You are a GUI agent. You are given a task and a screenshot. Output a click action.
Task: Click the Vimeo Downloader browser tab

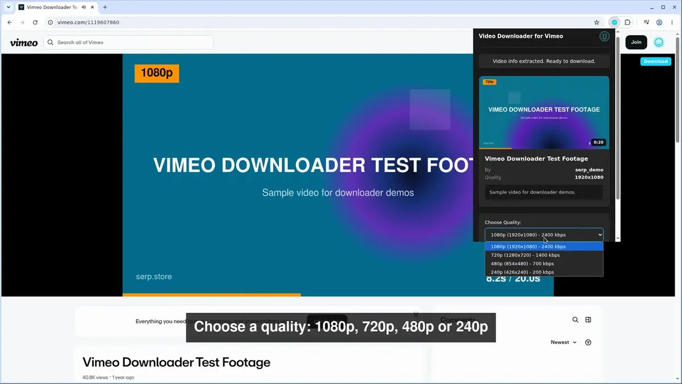pyautogui.click(x=57, y=7)
